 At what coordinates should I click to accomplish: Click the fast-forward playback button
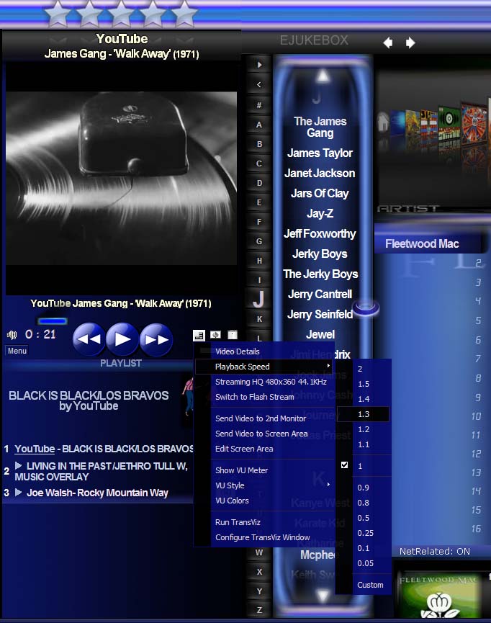tap(156, 339)
